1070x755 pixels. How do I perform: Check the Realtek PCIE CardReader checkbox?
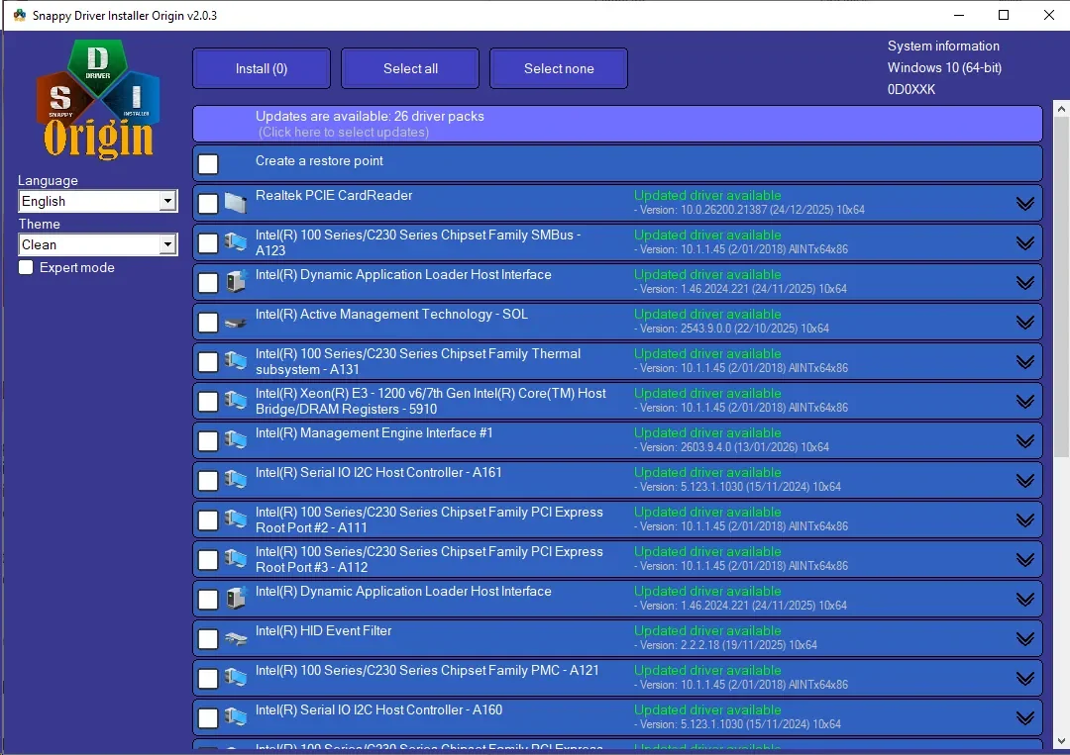point(208,203)
